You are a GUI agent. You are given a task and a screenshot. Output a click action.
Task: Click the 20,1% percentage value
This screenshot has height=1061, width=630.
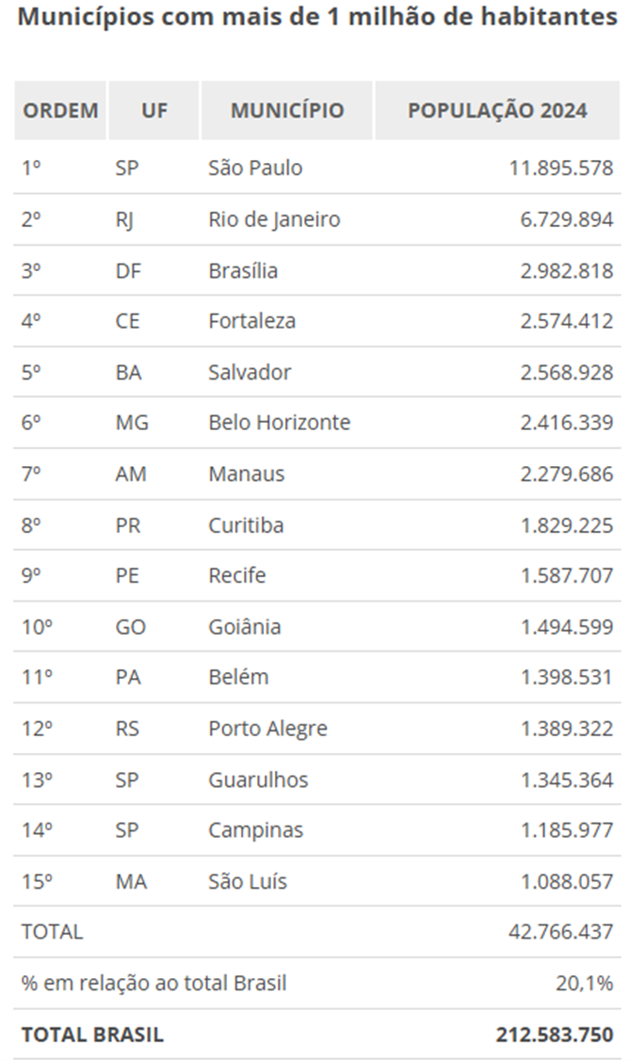(x=584, y=983)
